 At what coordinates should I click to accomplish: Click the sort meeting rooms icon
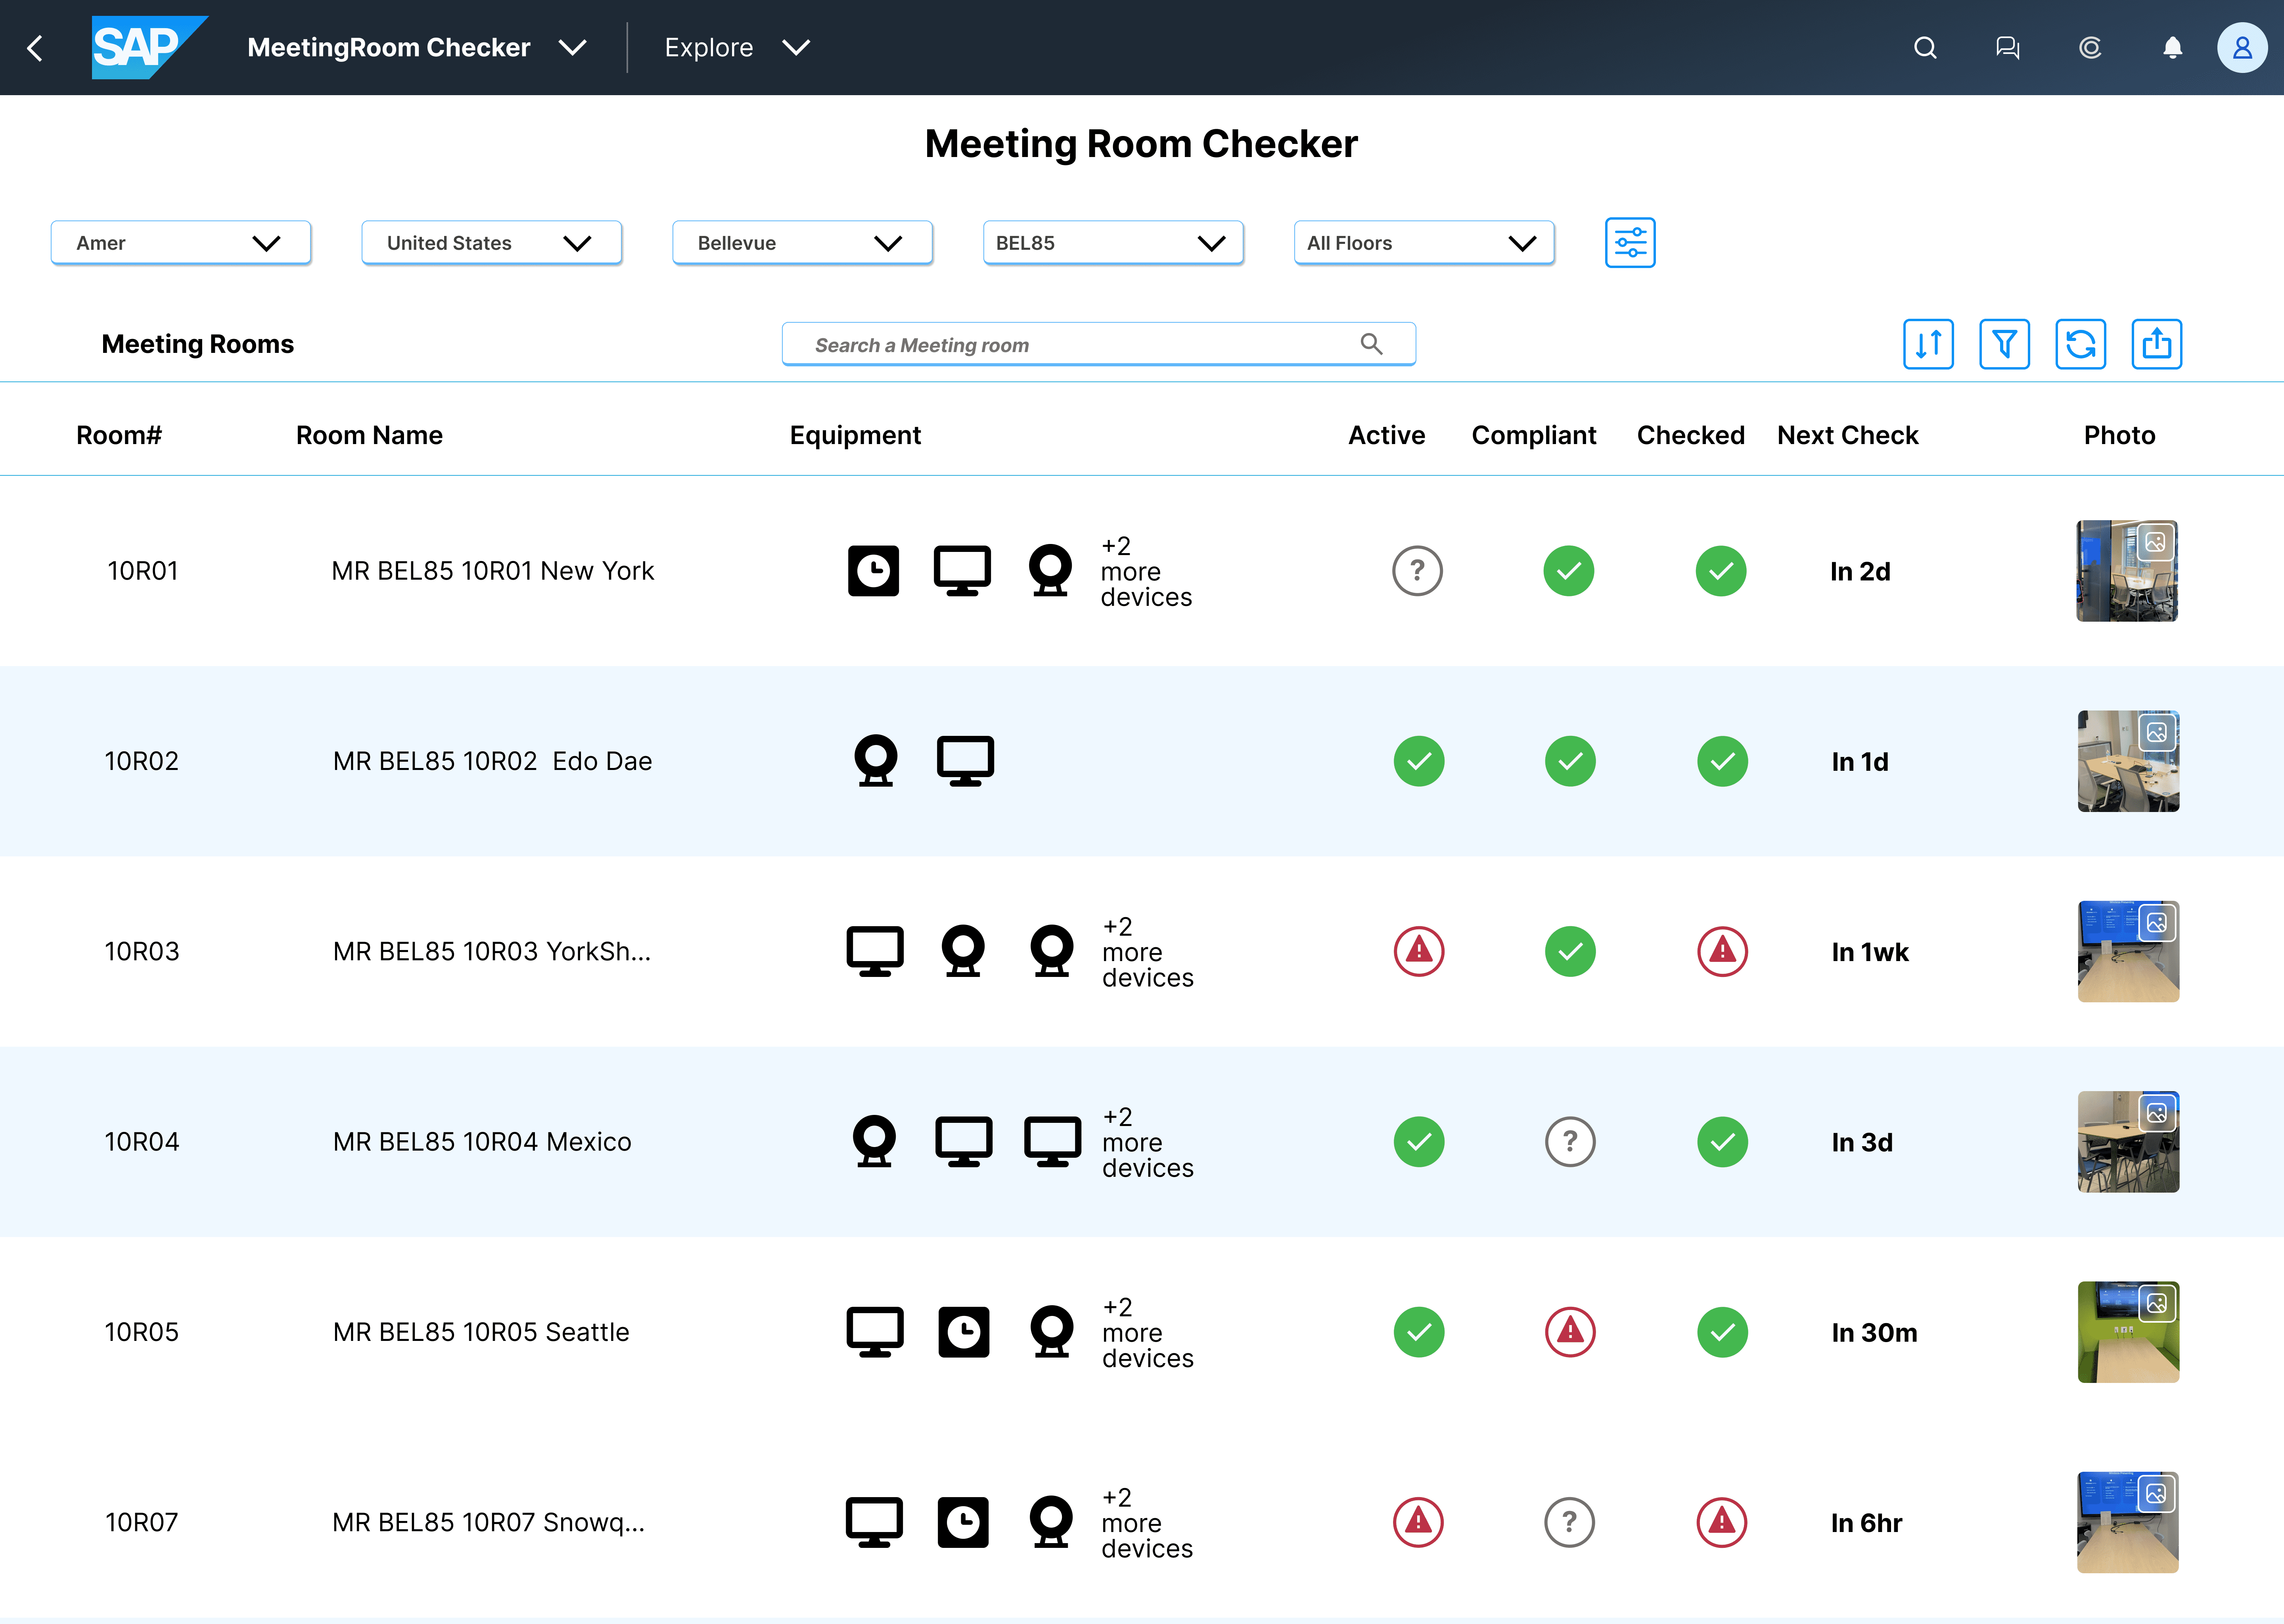click(1927, 344)
